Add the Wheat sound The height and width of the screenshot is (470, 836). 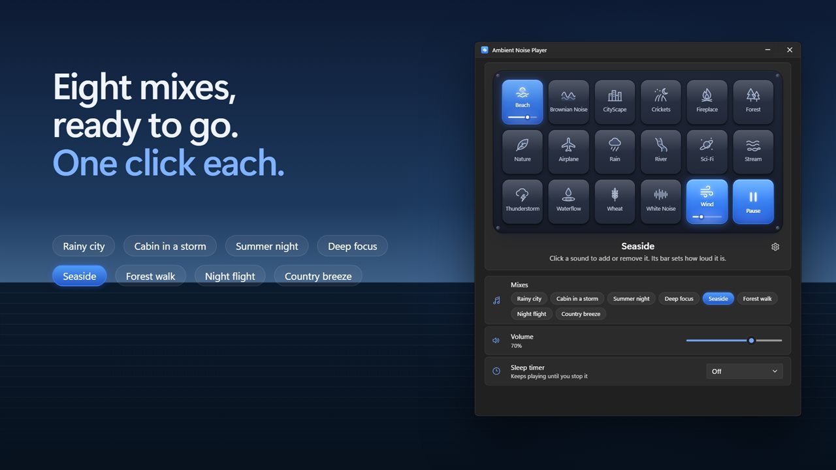pyautogui.click(x=615, y=202)
